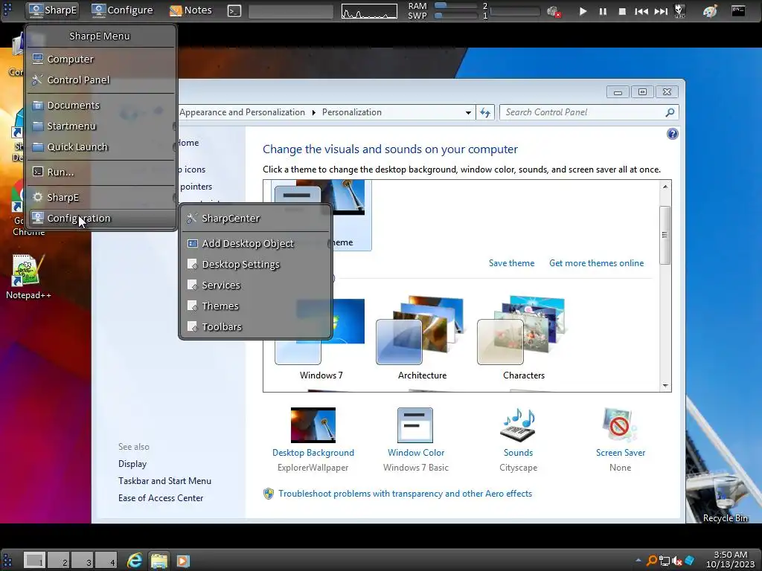Screen dimensions: 762x571
Task: Open Desktop Settings in submenu
Action: pos(256,265)
